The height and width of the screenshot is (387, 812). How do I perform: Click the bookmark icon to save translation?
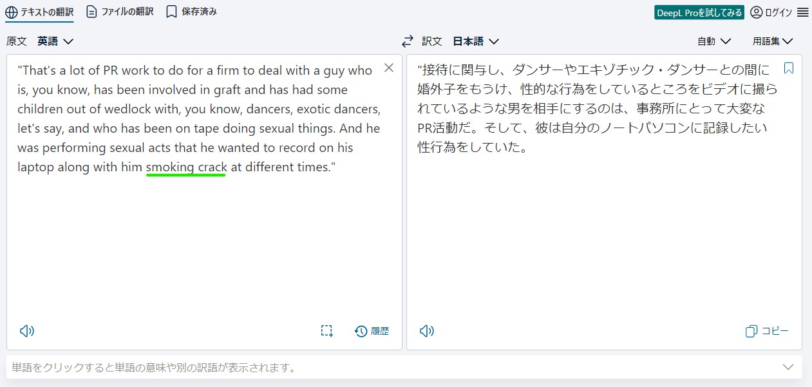[x=788, y=68]
